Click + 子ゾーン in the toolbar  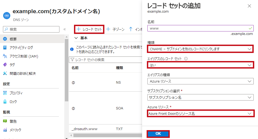pos(115,29)
